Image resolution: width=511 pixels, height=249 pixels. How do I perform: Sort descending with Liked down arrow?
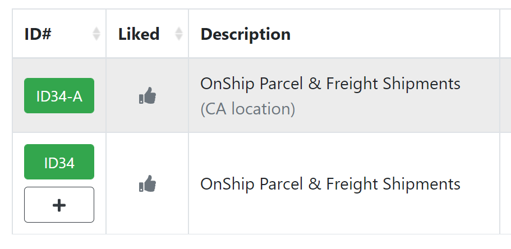[x=178, y=38]
